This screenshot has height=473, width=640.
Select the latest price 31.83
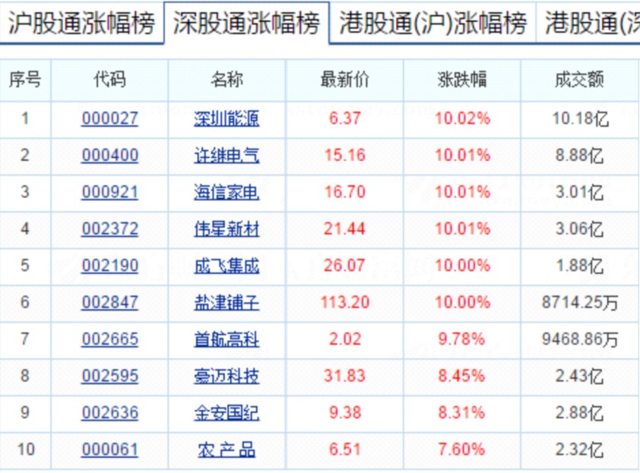pyautogui.click(x=345, y=376)
